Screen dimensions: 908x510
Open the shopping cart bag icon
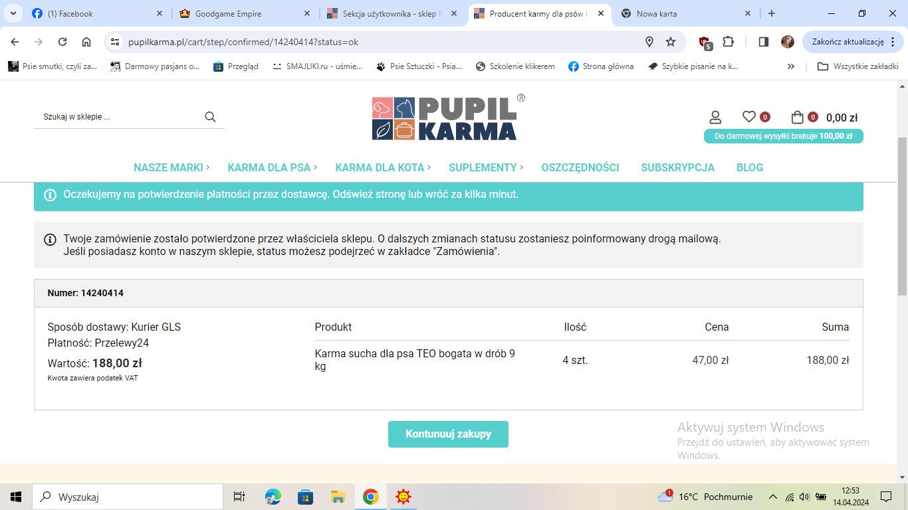tap(798, 118)
